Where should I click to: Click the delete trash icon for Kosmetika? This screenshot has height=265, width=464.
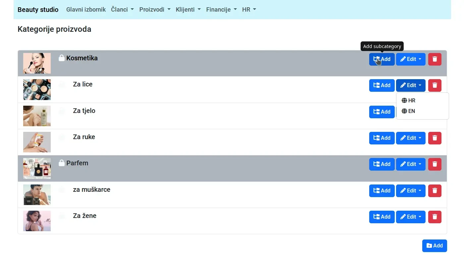click(435, 59)
